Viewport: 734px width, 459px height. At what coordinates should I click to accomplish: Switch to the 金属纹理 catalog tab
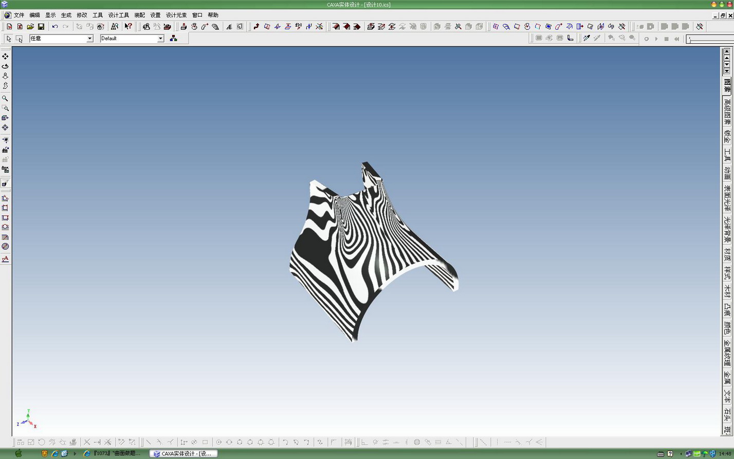pos(727,353)
